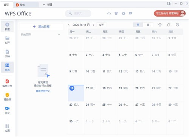Select 10 廿五 in the calendar
Screen dimensions: 189x137
pos(92,77)
